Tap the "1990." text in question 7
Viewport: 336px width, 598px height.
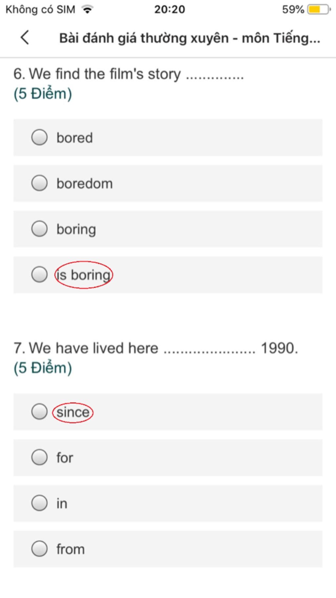point(279,348)
